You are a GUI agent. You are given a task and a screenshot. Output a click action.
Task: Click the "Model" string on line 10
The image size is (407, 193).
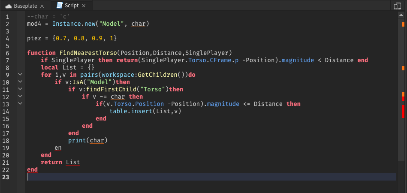click(101, 82)
